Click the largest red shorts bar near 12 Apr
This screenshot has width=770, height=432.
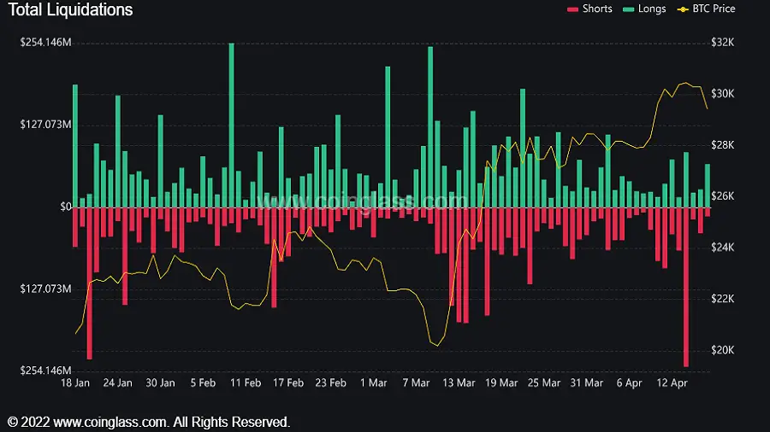[x=686, y=286]
